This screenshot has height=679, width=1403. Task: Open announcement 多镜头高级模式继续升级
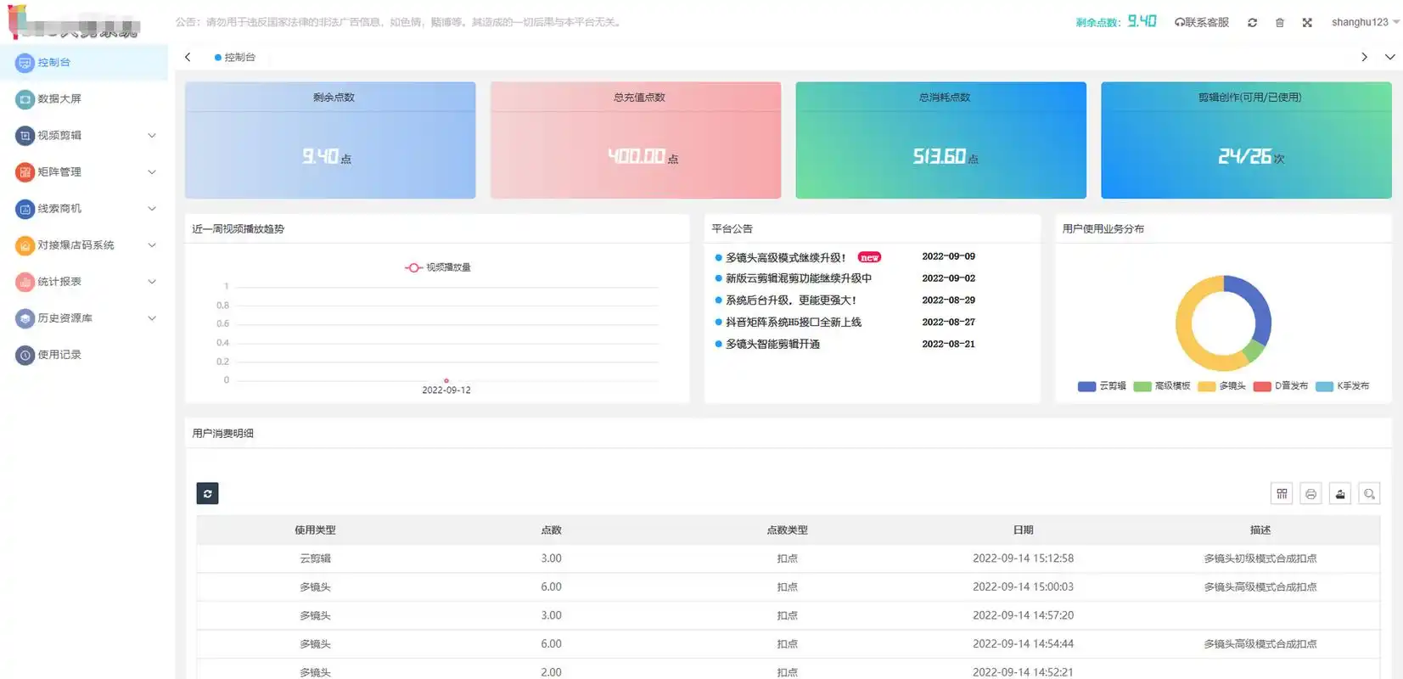[x=785, y=258]
